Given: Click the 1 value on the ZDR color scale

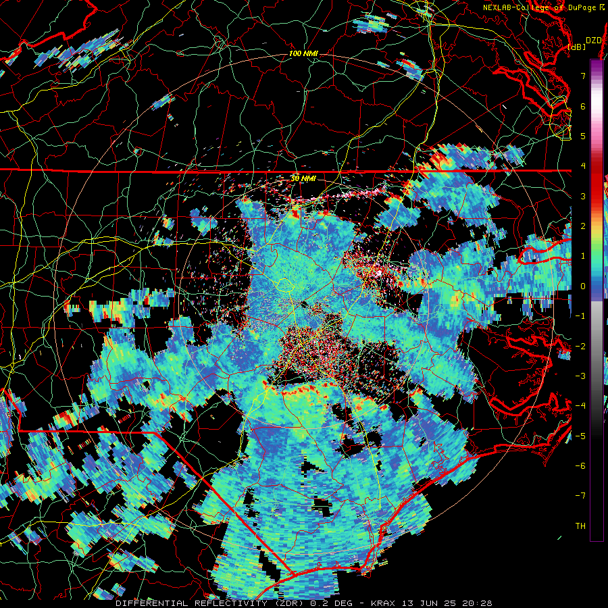Looking at the screenshot, I should tap(583, 256).
